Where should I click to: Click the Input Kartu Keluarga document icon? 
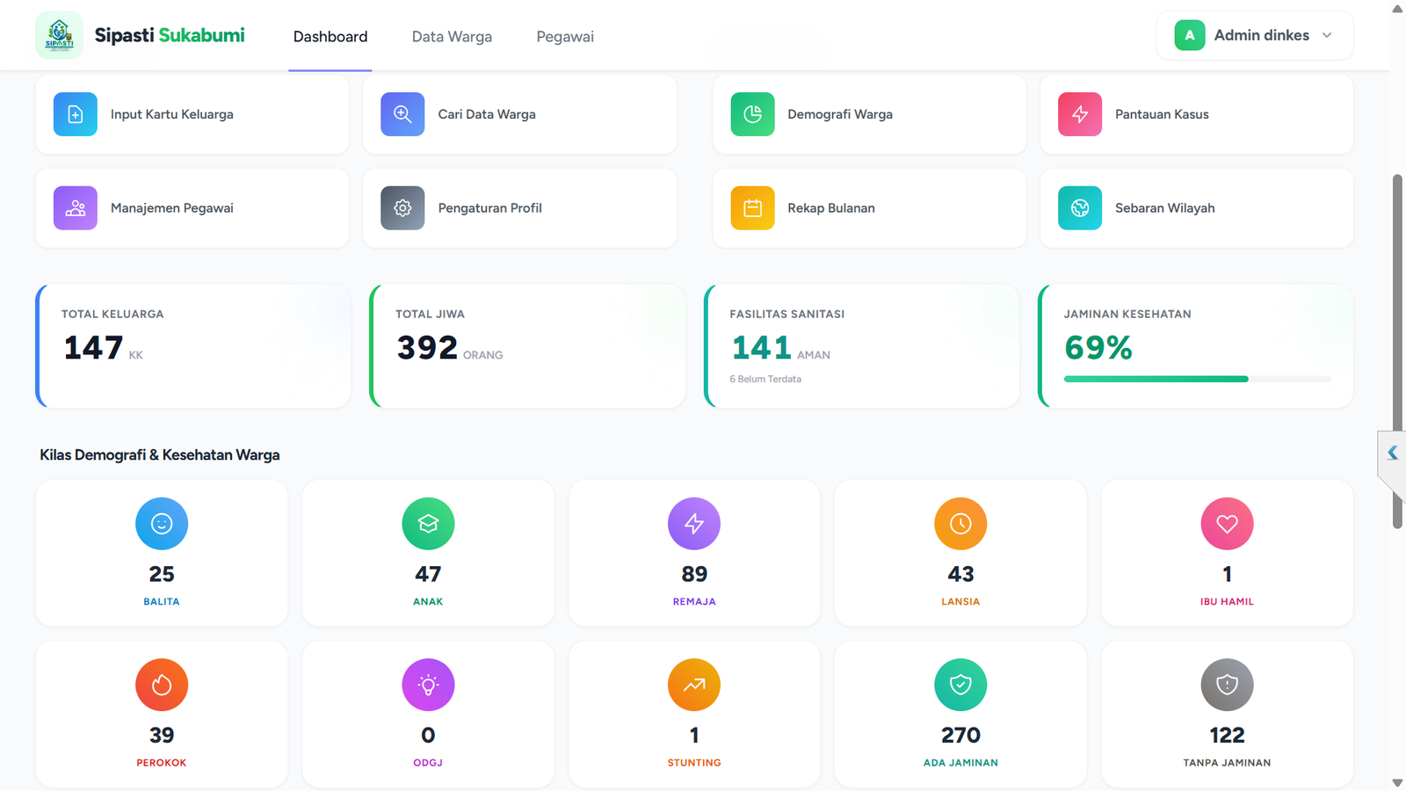[x=76, y=114]
